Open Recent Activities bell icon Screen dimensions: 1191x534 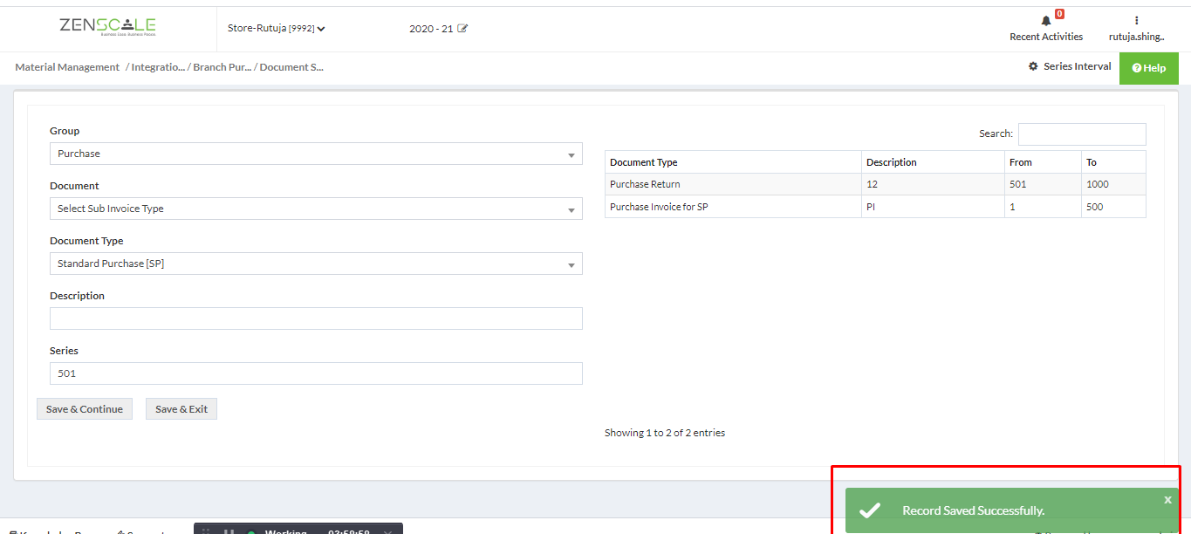coord(1046,21)
